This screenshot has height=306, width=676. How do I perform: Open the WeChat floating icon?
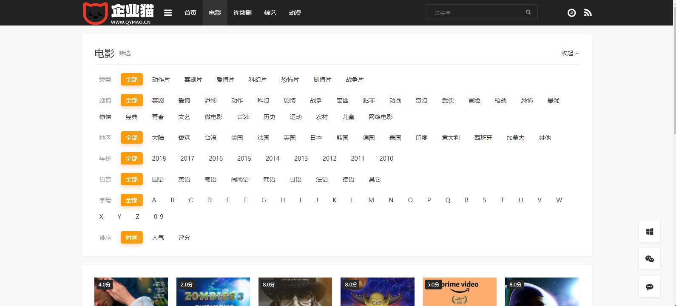pyautogui.click(x=649, y=259)
